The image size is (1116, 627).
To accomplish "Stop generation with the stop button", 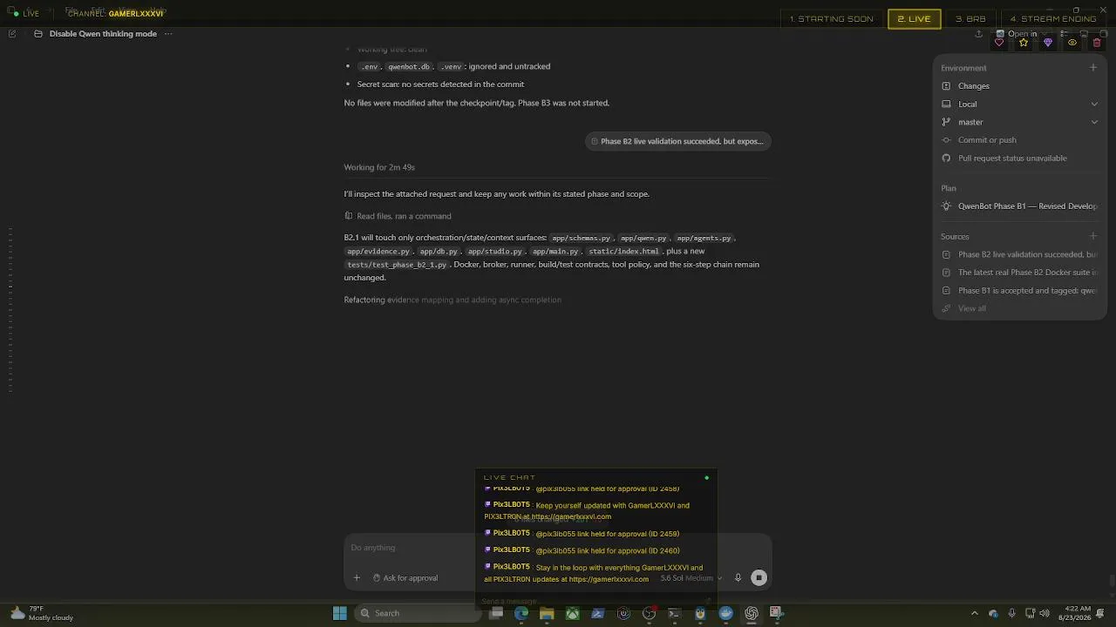I will click(x=759, y=577).
